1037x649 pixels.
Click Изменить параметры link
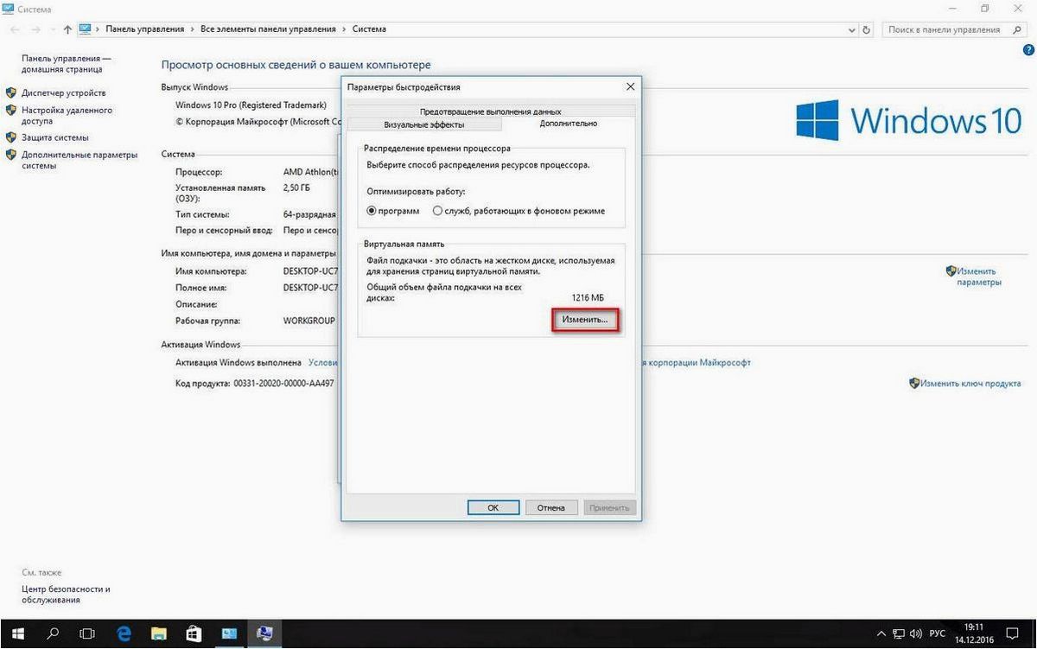(x=977, y=277)
